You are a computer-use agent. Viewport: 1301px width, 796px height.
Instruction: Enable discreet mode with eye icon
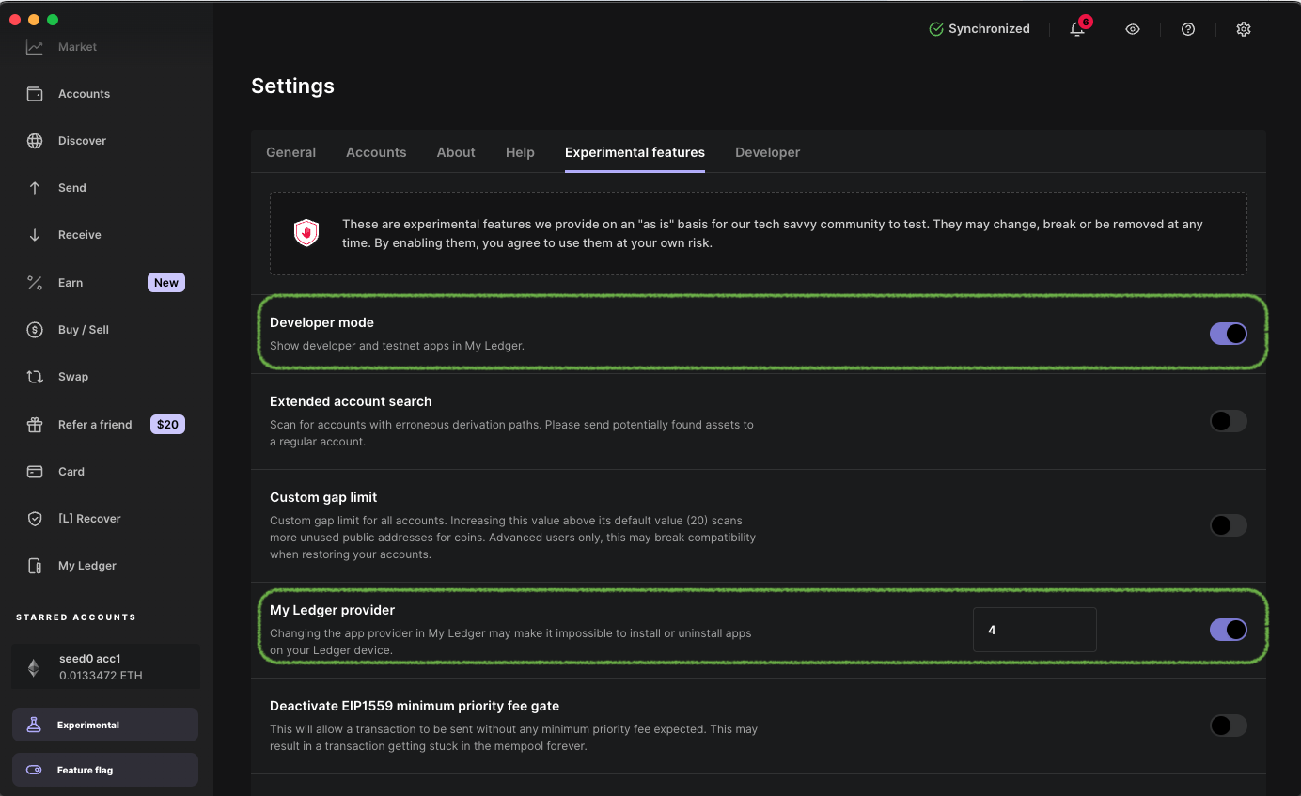(1132, 29)
